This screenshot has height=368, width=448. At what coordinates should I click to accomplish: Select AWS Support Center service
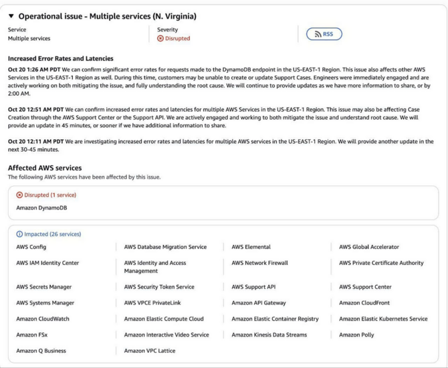coord(365,287)
